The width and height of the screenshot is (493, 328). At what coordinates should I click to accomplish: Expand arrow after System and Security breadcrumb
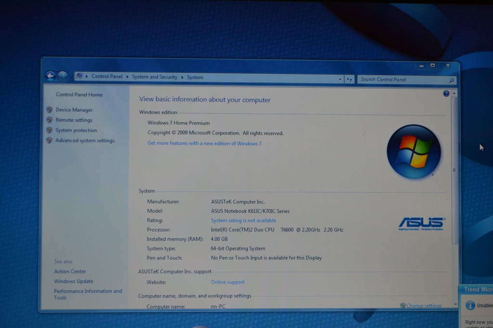(x=182, y=77)
